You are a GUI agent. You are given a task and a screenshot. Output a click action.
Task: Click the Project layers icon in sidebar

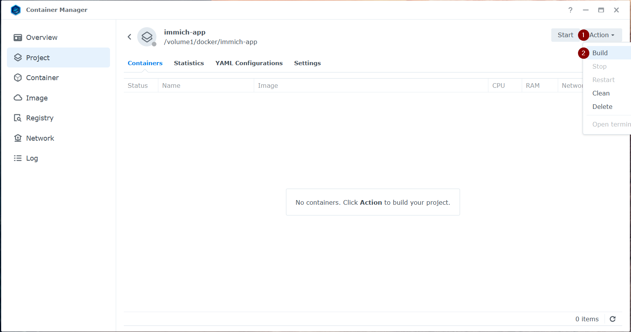[18, 58]
